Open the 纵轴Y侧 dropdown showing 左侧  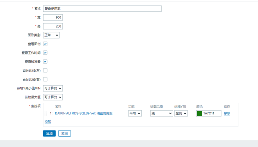[181, 114]
